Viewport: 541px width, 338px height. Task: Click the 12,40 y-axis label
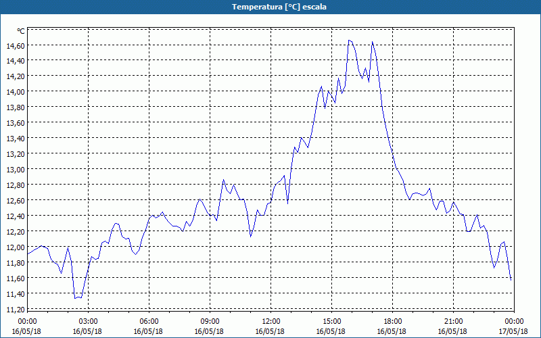16,216
